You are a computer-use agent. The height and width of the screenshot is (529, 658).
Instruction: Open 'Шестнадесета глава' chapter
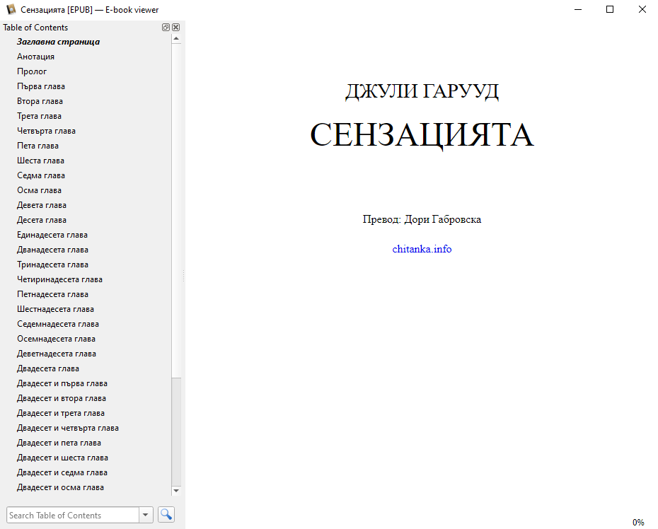(x=55, y=309)
